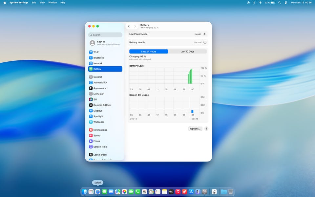Click the Battery Health info icon
Image resolution: width=315 pixels, height=197 pixels.
pyautogui.click(x=205, y=42)
